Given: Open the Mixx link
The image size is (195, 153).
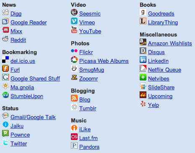Looking at the screenshot, I should coord(16,31).
